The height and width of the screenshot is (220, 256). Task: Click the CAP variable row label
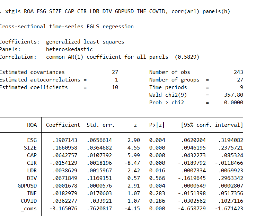(32, 155)
